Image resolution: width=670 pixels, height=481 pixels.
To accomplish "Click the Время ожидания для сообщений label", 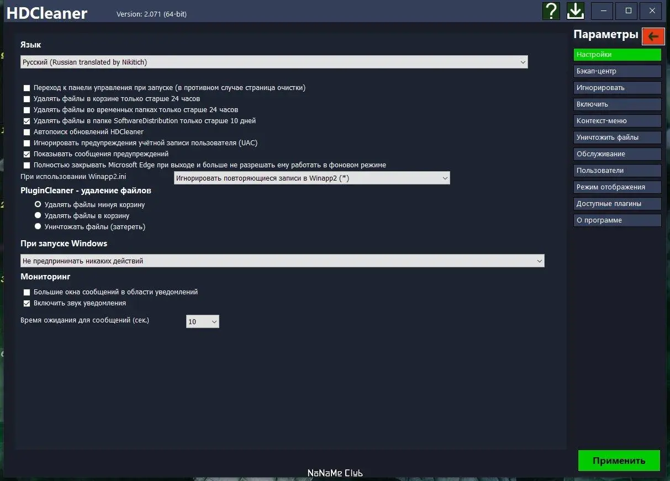I will click(x=85, y=320).
